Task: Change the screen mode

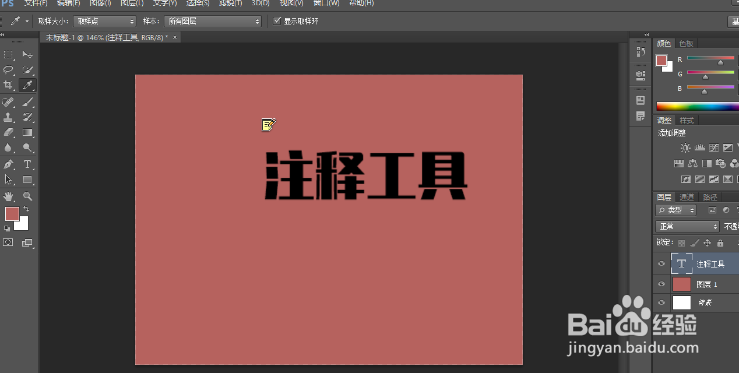Action: tap(27, 242)
